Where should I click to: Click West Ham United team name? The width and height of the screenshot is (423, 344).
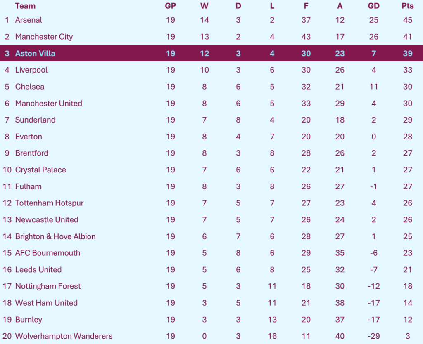[x=46, y=303]
